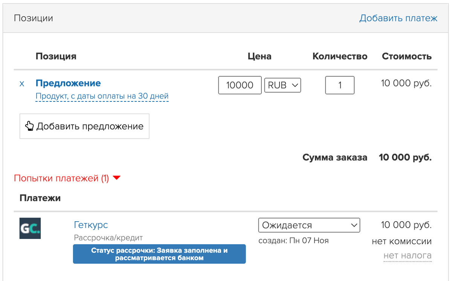
Task: Click the Цена column header
Action: (260, 56)
